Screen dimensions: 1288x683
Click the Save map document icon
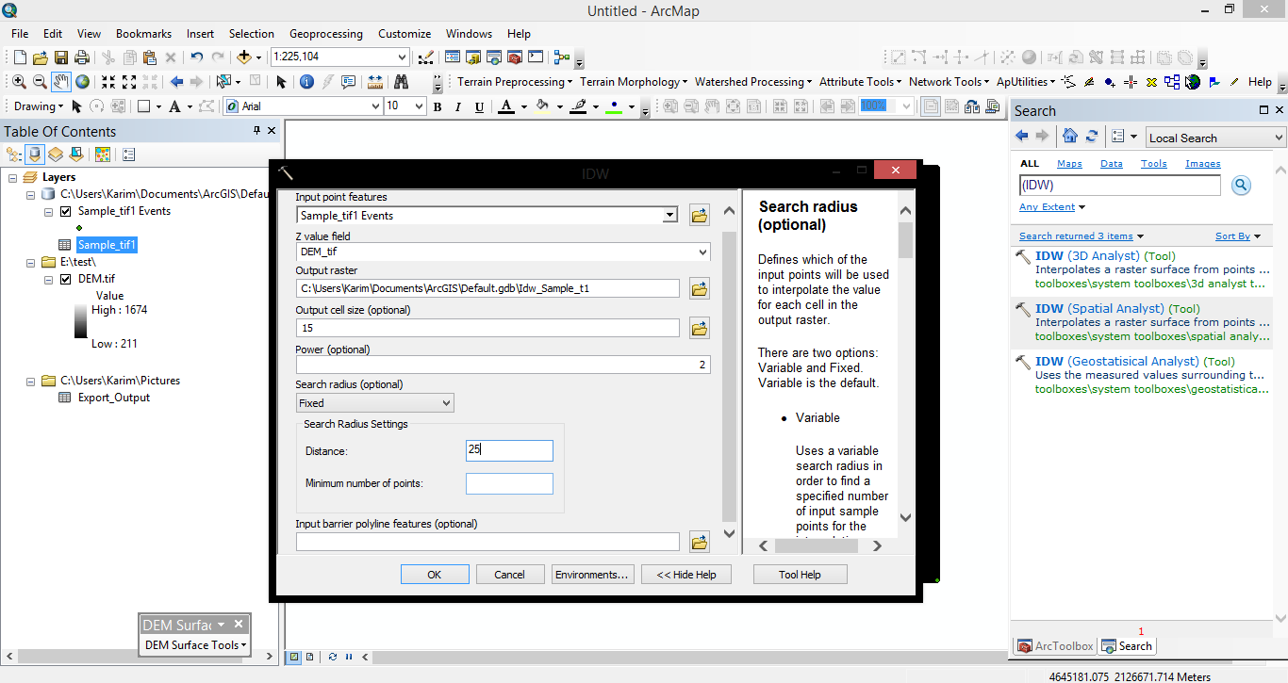pyautogui.click(x=61, y=57)
